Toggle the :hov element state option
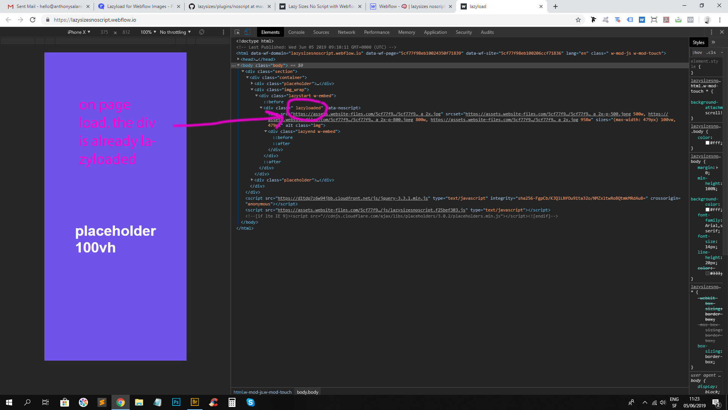728x410 pixels. point(697,52)
